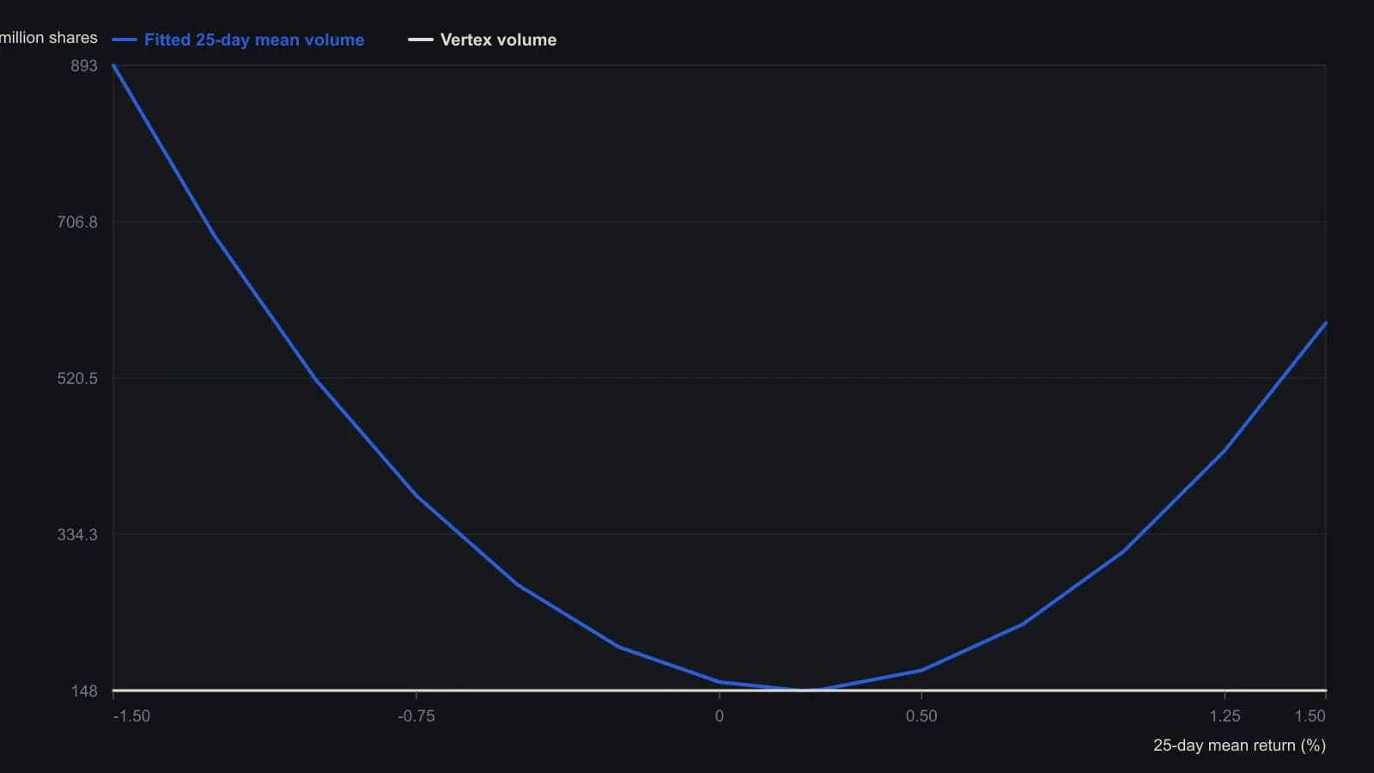Click the '25-day mean return (%)' axis title
Viewport: 1374px width, 773px height.
(1239, 746)
